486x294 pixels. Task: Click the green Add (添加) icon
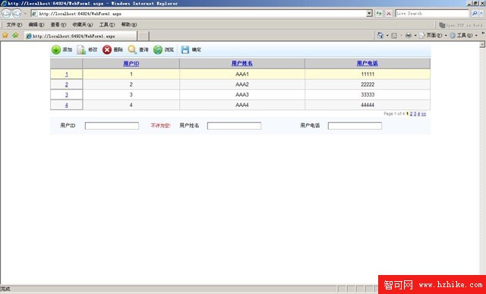[x=56, y=49]
